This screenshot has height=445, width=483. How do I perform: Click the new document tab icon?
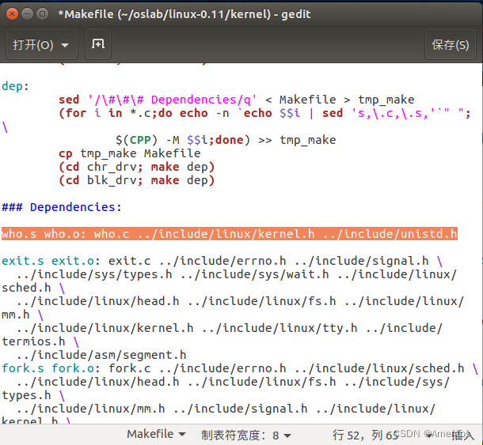click(x=98, y=44)
